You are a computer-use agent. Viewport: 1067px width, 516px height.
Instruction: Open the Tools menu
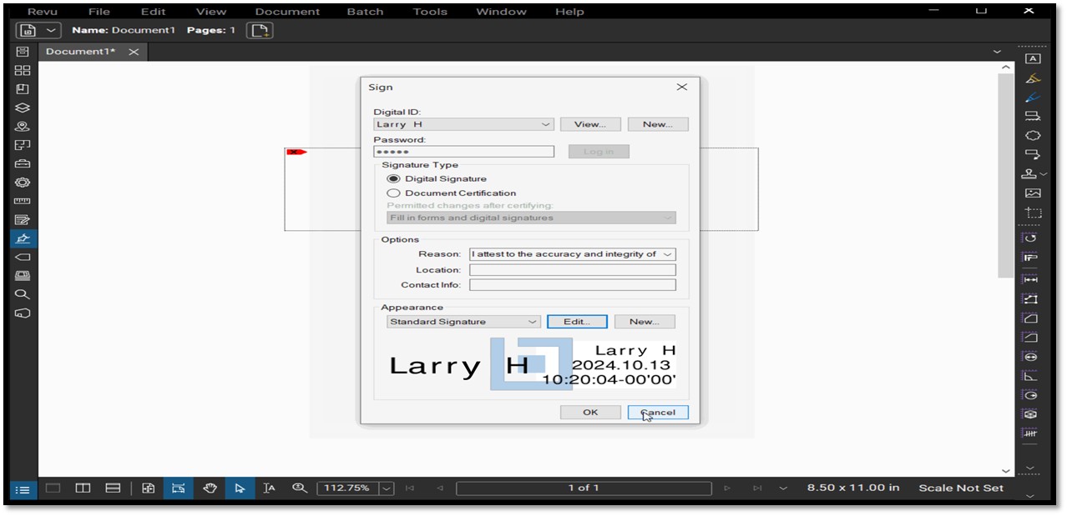[429, 12]
